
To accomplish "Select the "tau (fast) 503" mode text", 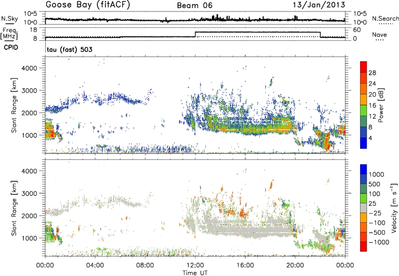I will pos(69,49).
